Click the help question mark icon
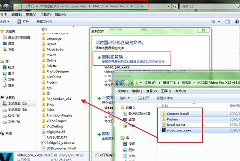Image resolution: width=240 pixels, height=161 pixels. (x=237, y=22)
